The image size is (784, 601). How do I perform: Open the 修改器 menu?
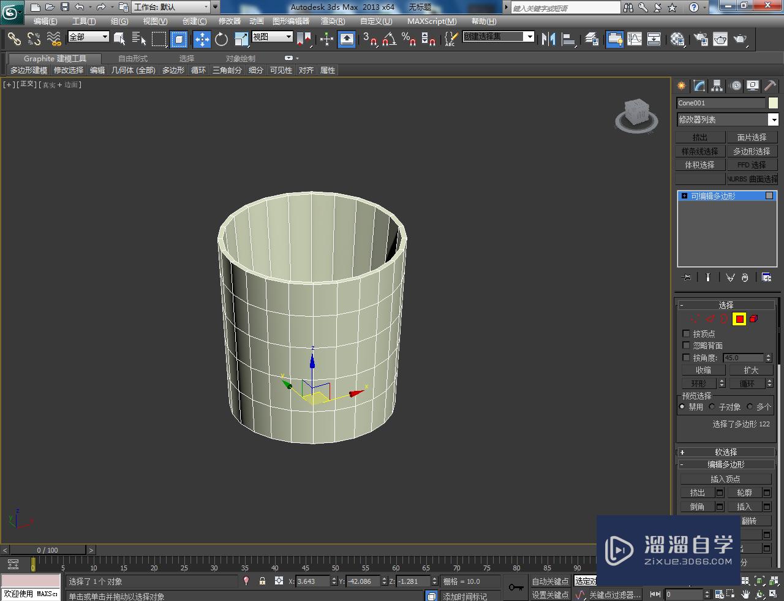coord(230,21)
